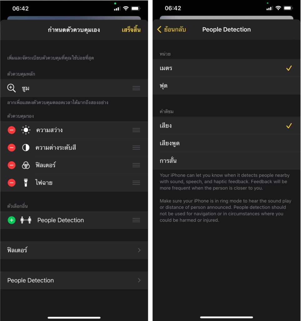
Task: Tap the People Detection two-person icon
Action: coord(26,220)
